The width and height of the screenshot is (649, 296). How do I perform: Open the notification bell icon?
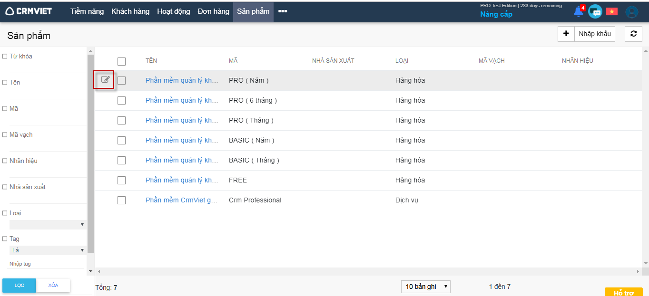click(578, 11)
